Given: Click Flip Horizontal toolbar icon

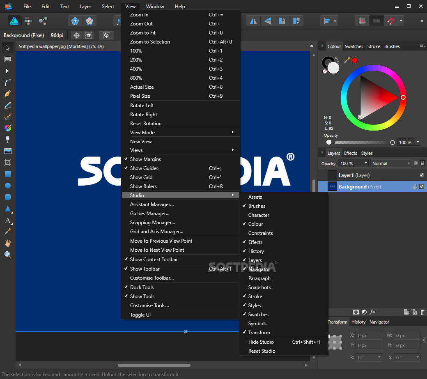Looking at the screenshot, I should click(253, 21).
